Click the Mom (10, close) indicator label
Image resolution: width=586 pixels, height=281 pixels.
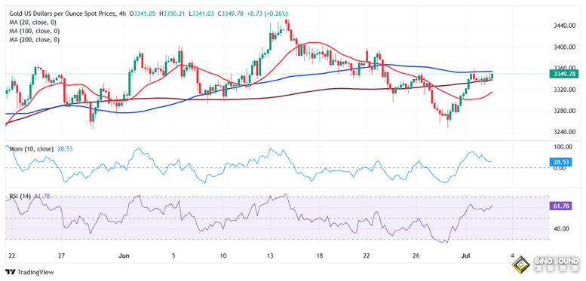pyautogui.click(x=32, y=149)
